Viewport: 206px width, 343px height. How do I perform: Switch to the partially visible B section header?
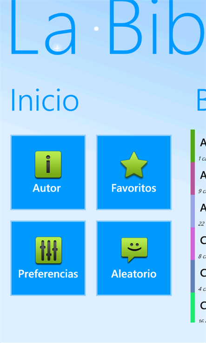click(x=201, y=100)
